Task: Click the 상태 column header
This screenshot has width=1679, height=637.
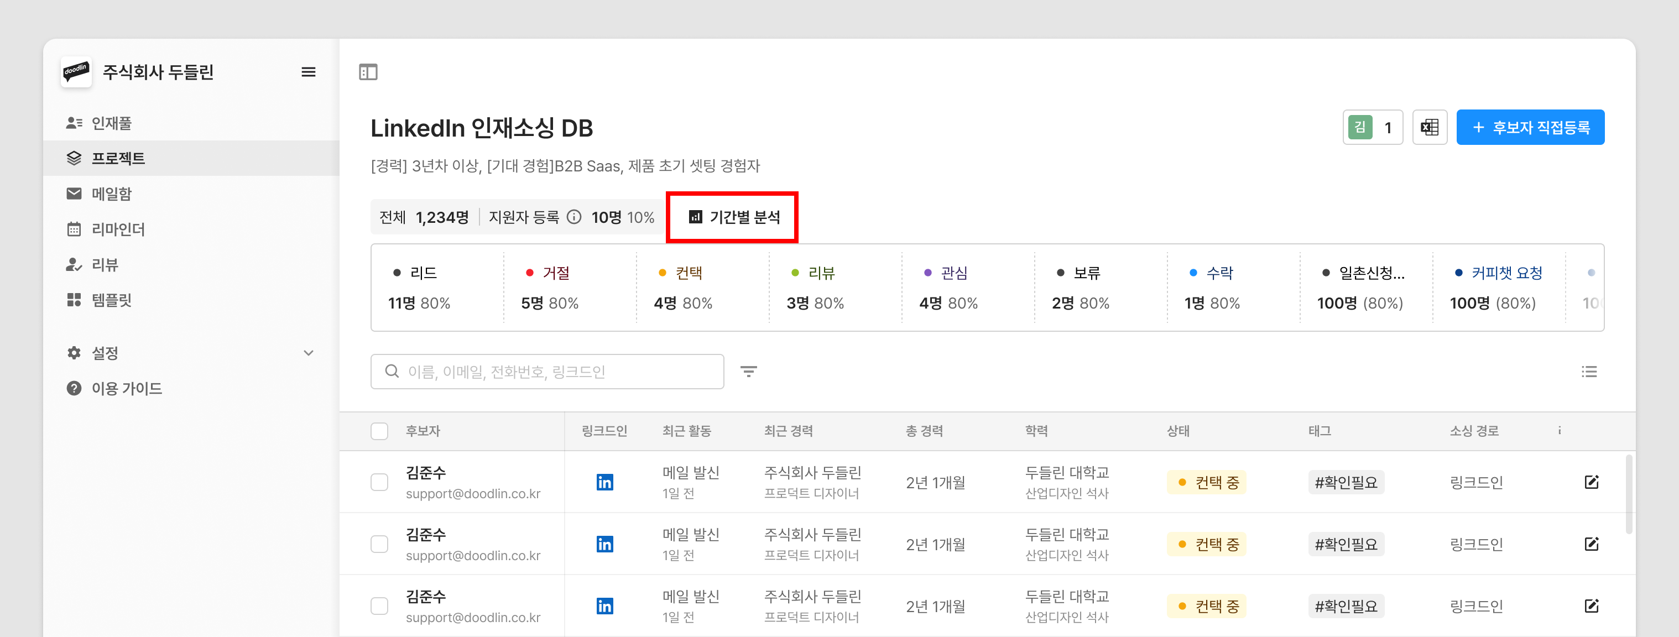Action: pos(1178,431)
